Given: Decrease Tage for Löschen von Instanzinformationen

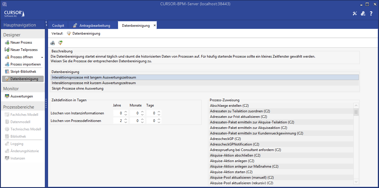Looking at the screenshot, I should [x=159, y=114].
